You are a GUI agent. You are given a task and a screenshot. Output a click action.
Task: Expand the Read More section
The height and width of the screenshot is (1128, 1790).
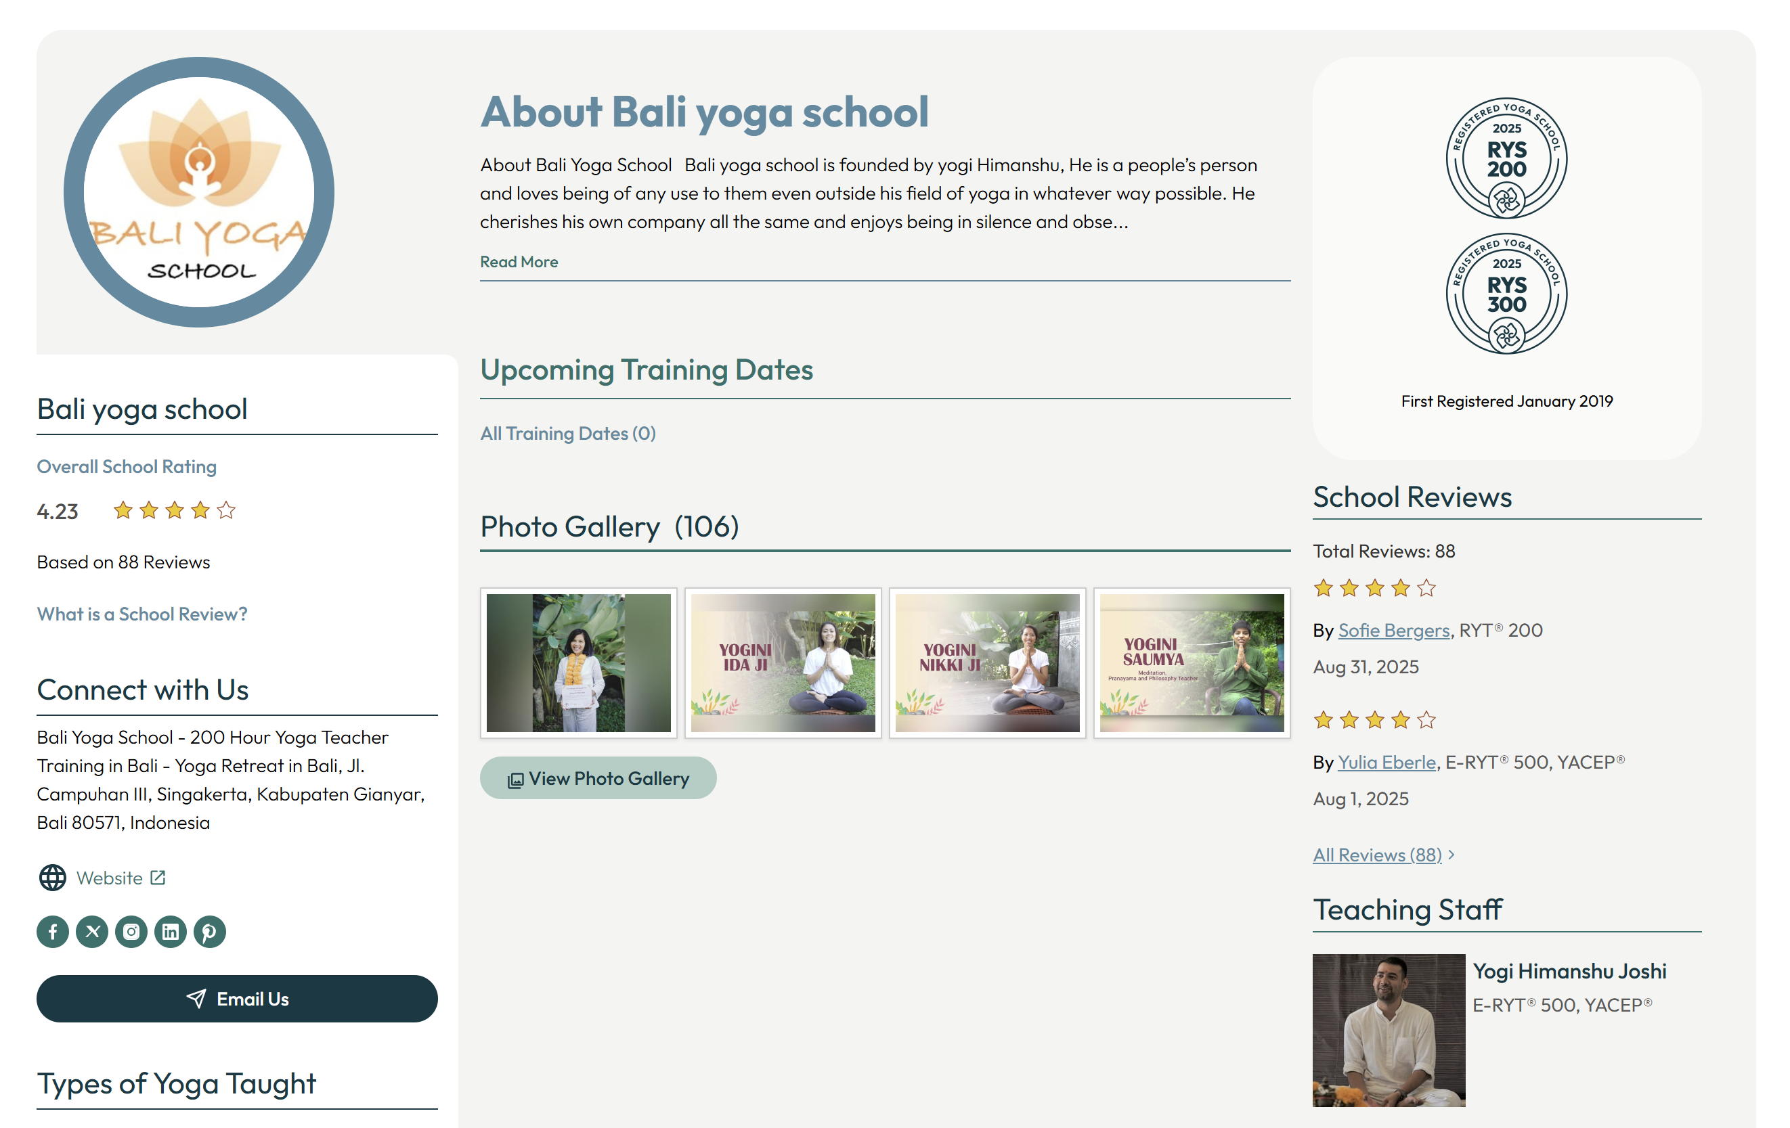[x=519, y=262]
